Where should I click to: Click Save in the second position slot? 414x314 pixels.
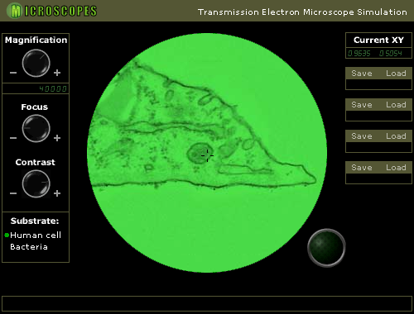(x=362, y=105)
